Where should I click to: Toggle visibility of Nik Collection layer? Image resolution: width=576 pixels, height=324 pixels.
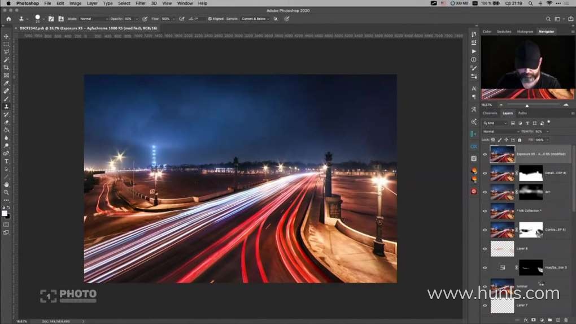(x=485, y=211)
